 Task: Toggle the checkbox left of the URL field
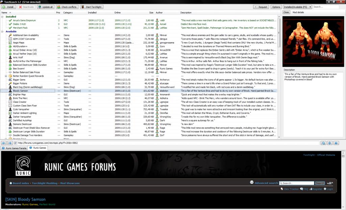coord(15,143)
